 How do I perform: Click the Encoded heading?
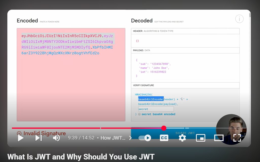tap(27, 21)
